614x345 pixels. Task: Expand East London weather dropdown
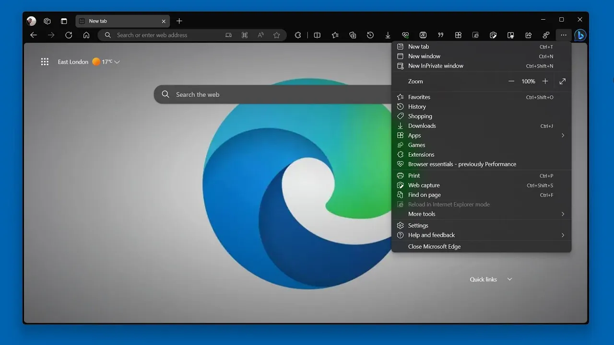pyautogui.click(x=117, y=62)
